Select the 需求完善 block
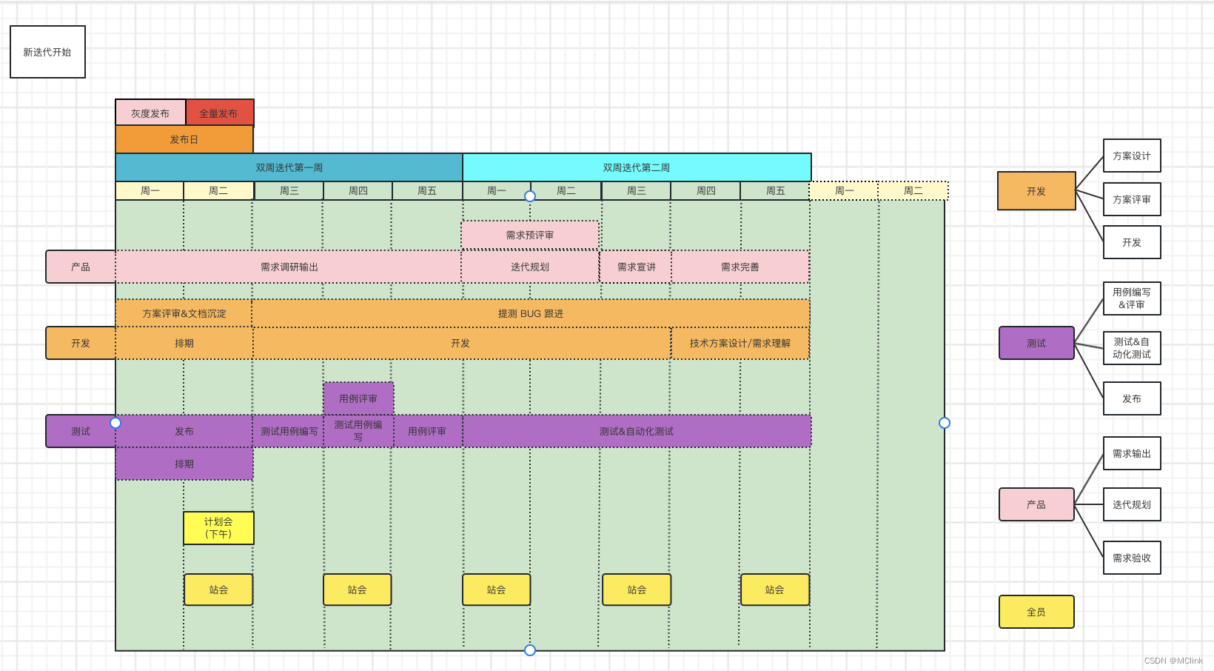Screen dimensions: 1214x671 pos(740,267)
